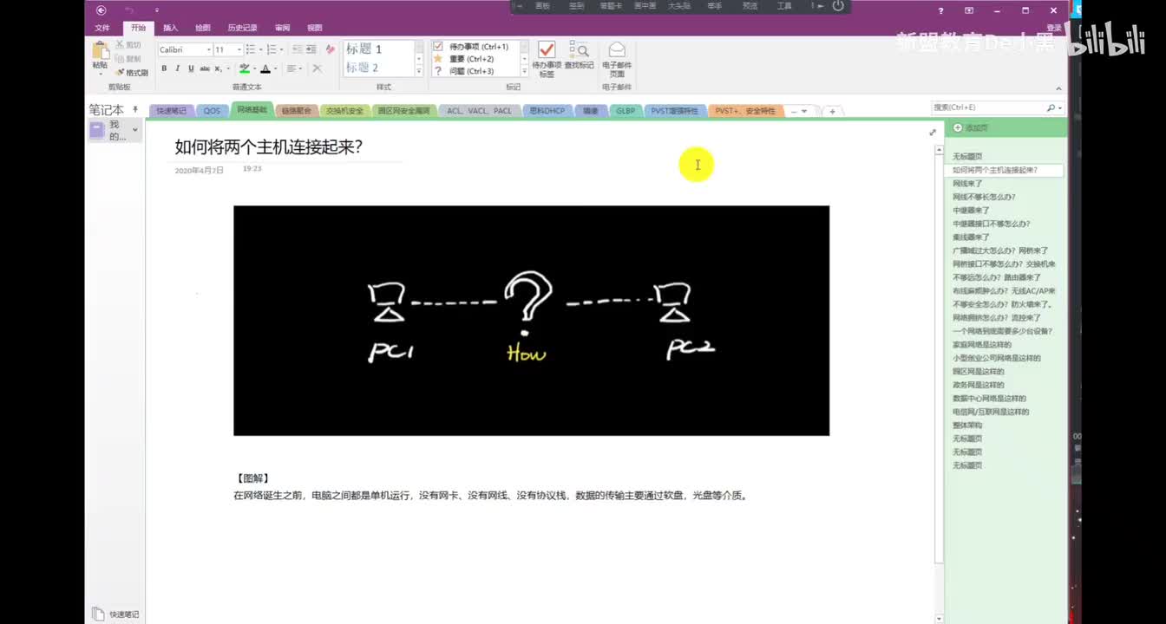Open the QOS section tab
The image size is (1166, 624).
(212, 111)
